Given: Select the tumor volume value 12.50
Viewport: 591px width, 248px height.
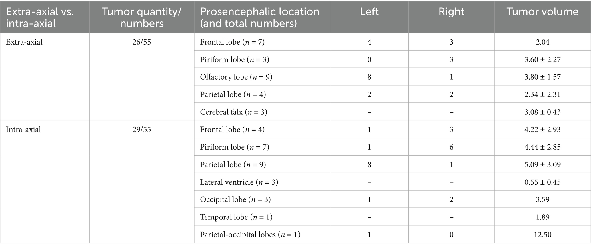Looking at the screenshot, I should point(542,235).
